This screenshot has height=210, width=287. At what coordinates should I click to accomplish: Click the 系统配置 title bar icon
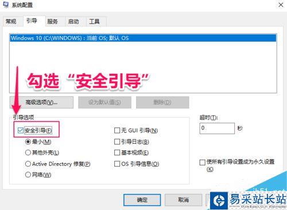tap(6, 5)
